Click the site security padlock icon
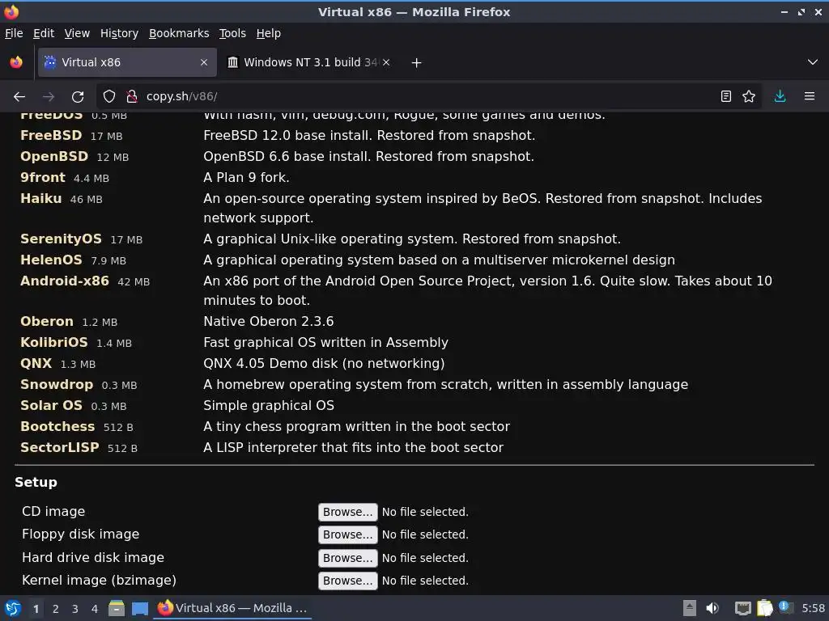The image size is (829, 621). [132, 97]
